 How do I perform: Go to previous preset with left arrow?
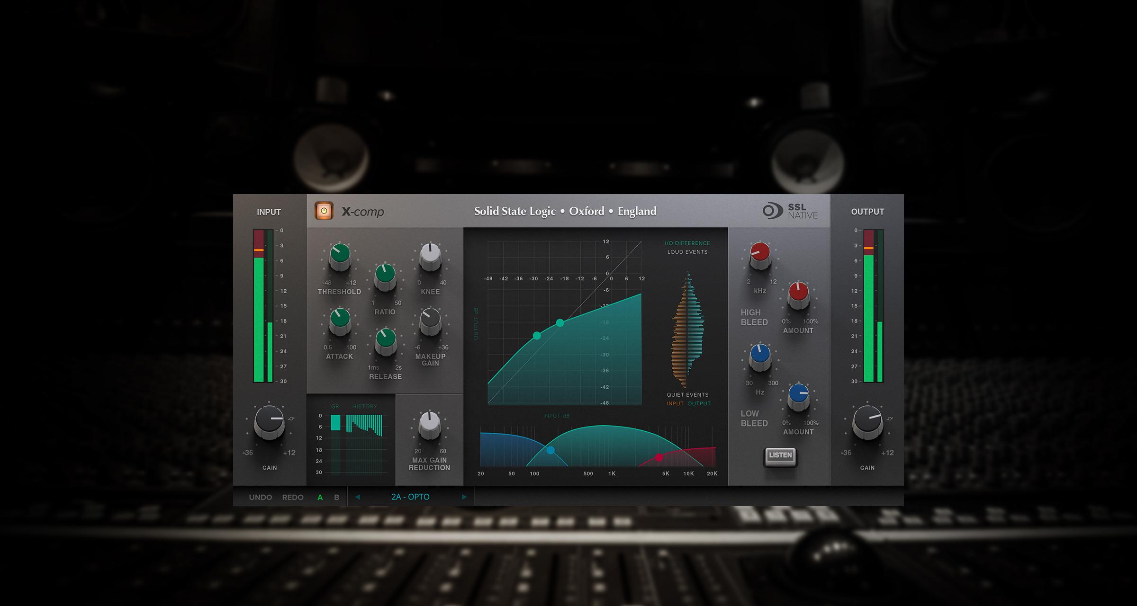pos(358,497)
